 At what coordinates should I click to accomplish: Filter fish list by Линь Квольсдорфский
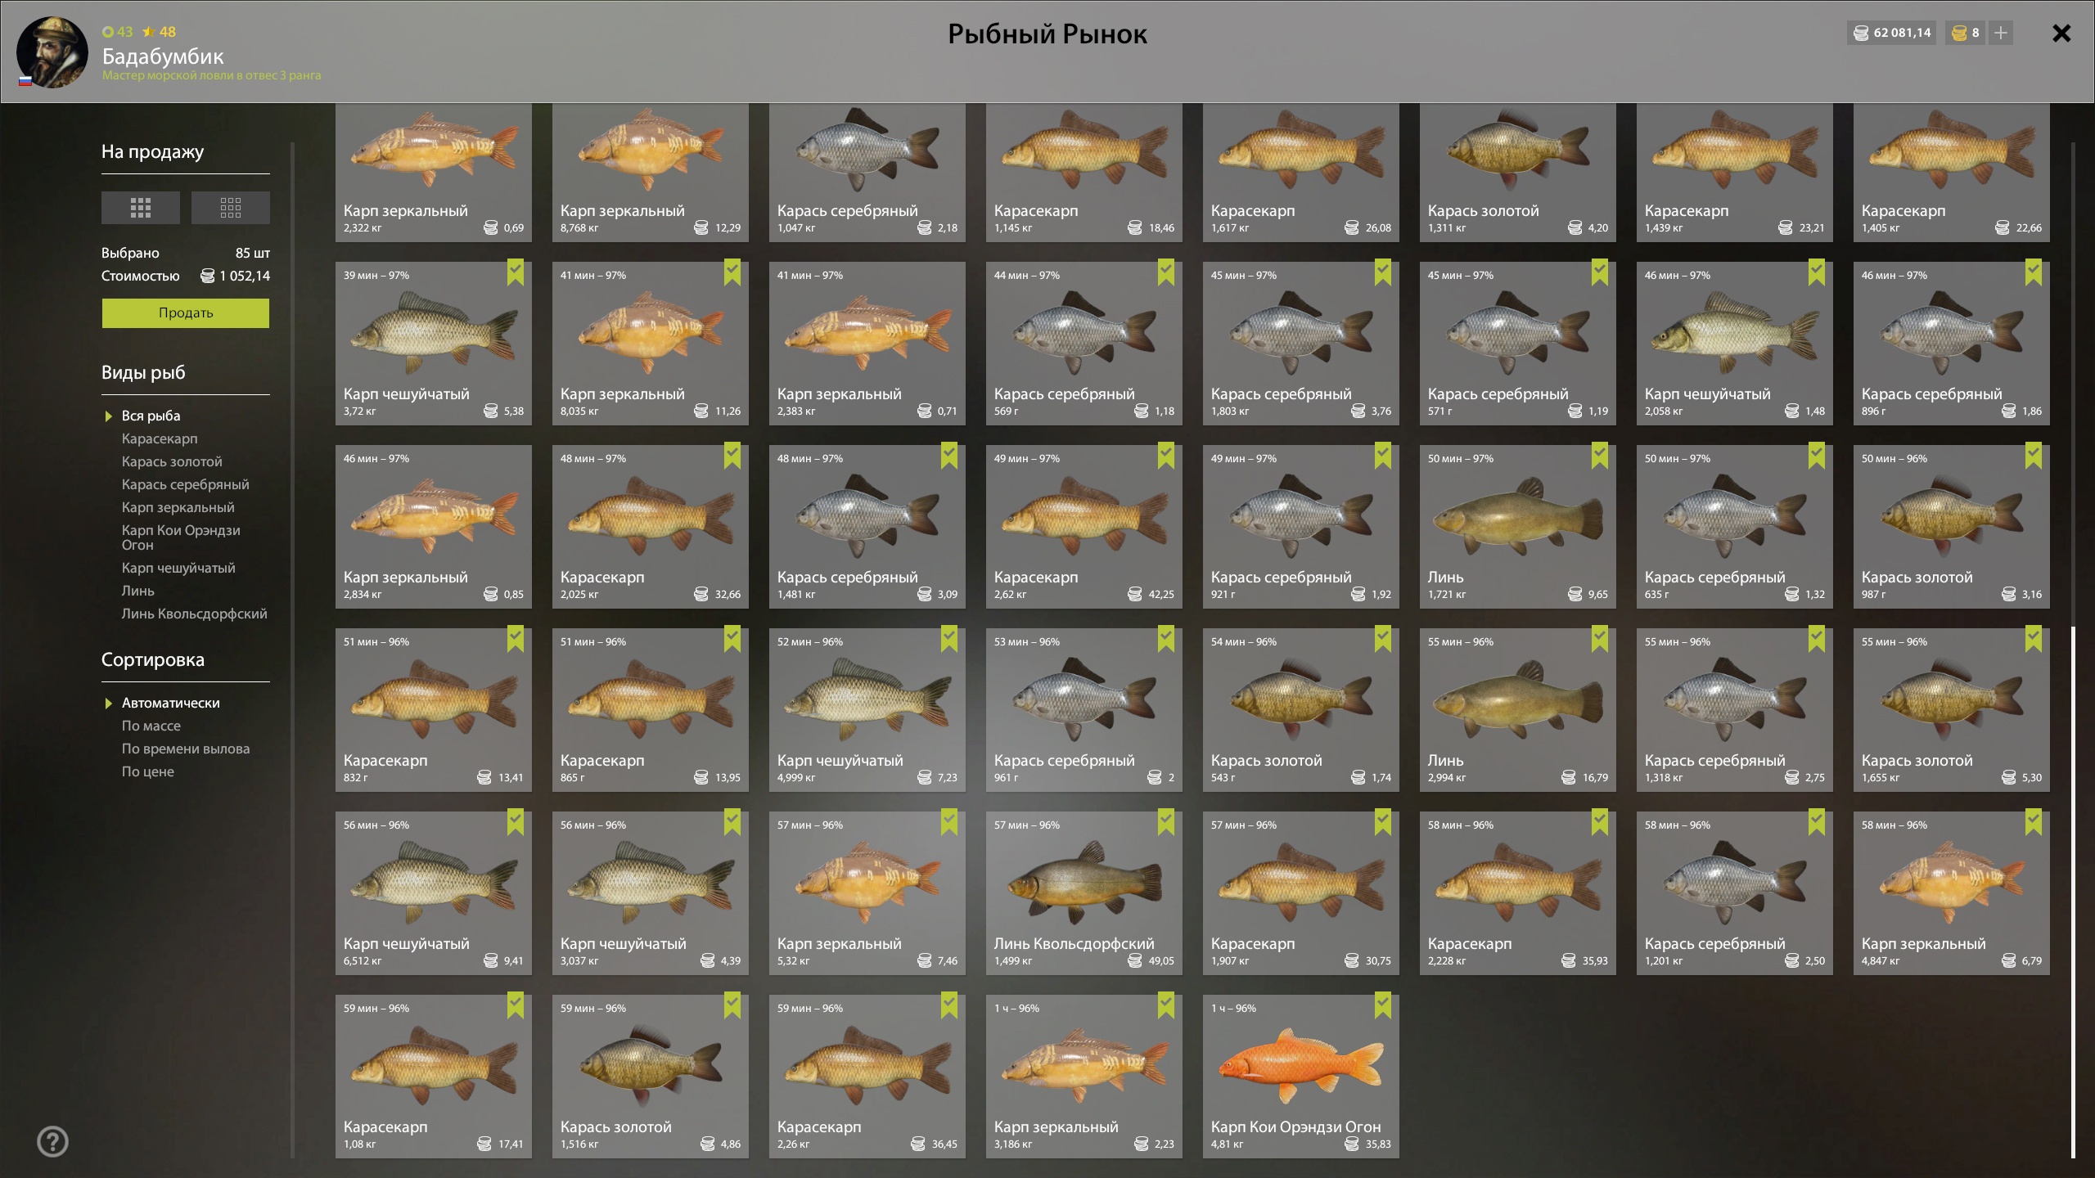[x=195, y=614]
